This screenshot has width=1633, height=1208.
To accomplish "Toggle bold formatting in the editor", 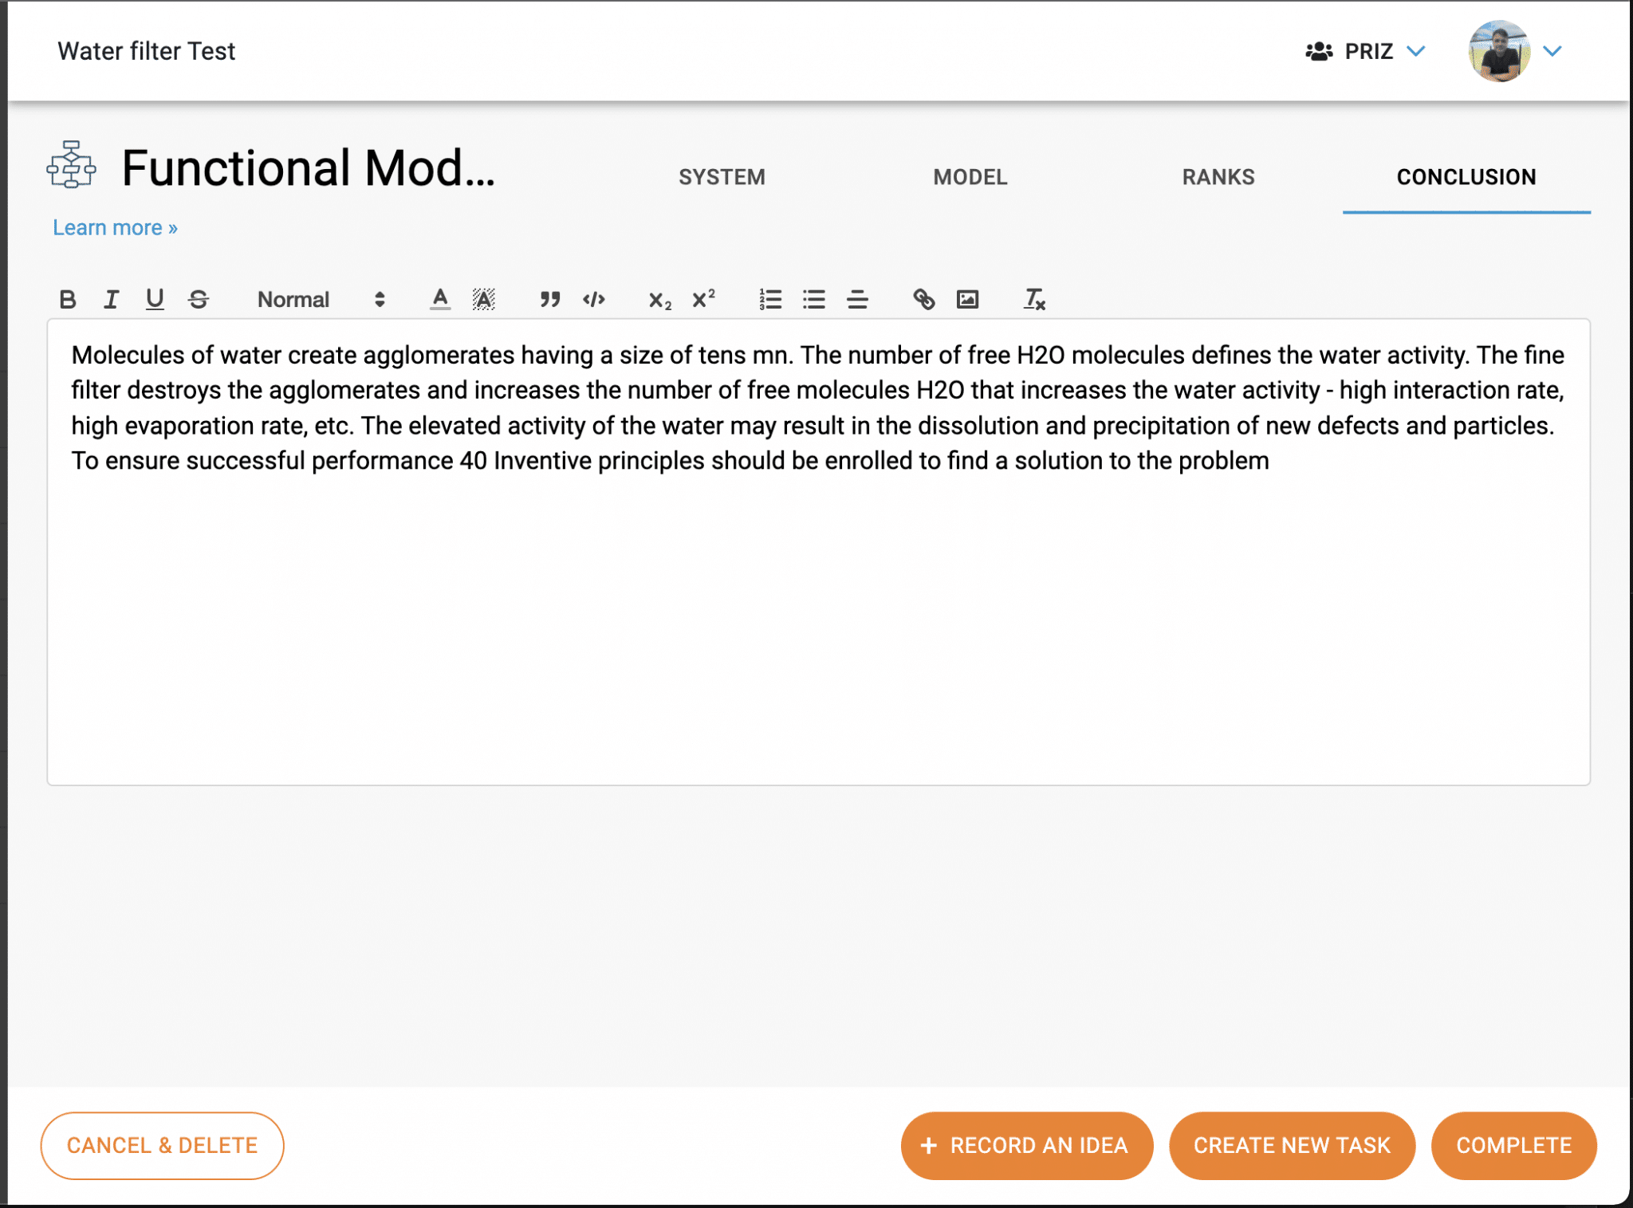I will click(68, 300).
